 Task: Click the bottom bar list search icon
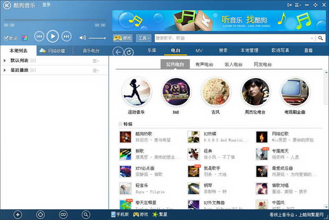[86, 215]
